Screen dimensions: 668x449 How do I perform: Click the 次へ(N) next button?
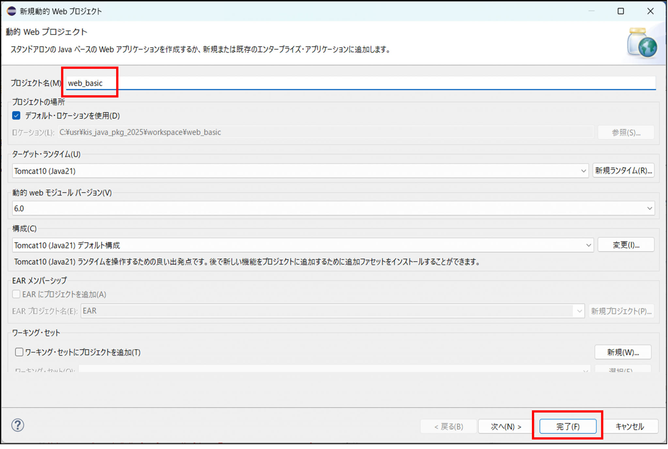506,427
